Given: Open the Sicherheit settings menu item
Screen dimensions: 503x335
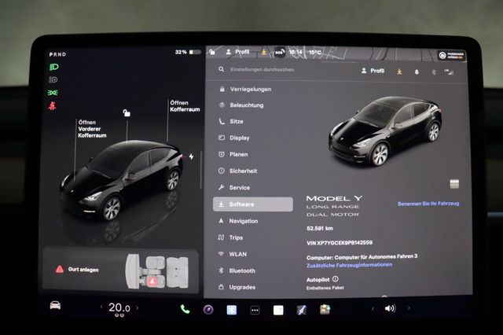Looking at the screenshot, I should tap(243, 171).
